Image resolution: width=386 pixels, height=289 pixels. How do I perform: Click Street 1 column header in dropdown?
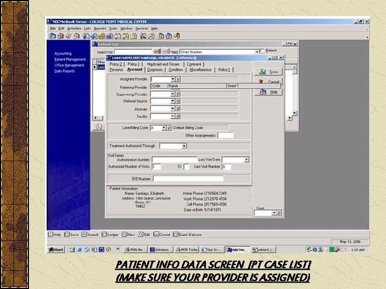click(253, 86)
